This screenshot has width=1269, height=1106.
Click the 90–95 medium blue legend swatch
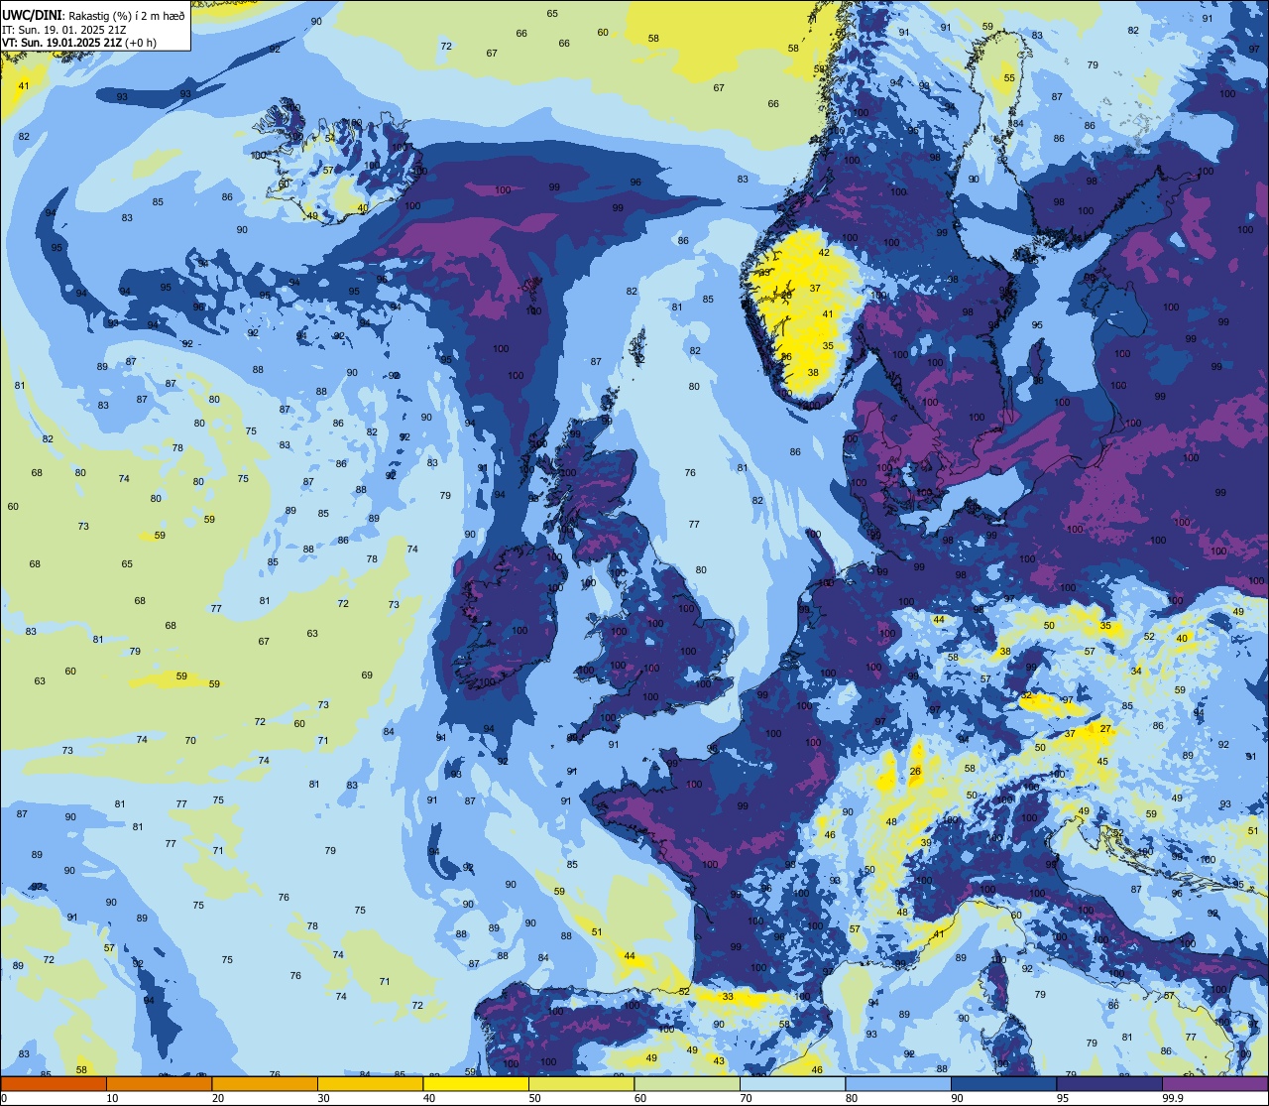point(1003,1083)
